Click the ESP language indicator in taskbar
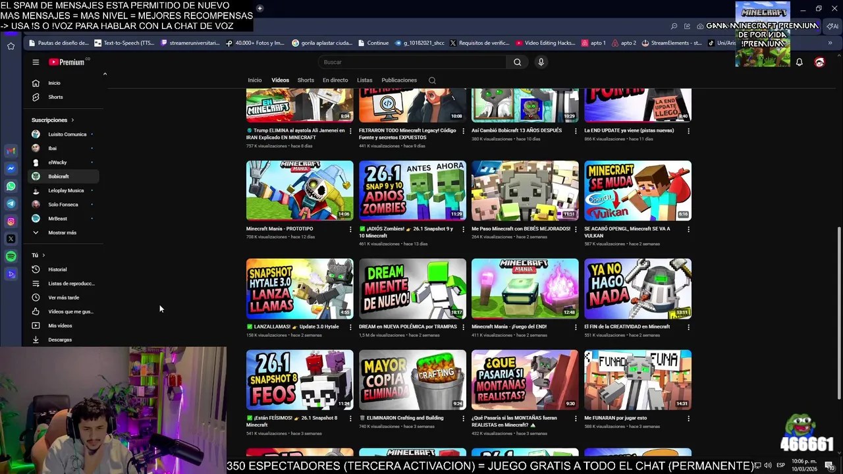Screen dimensions: 843x474 pos(780,465)
